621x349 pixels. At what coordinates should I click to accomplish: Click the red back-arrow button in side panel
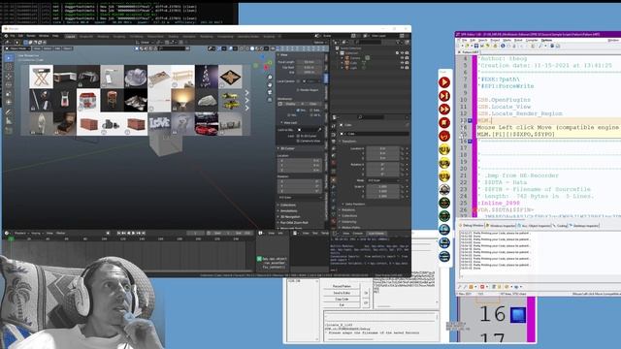pos(444,136)
